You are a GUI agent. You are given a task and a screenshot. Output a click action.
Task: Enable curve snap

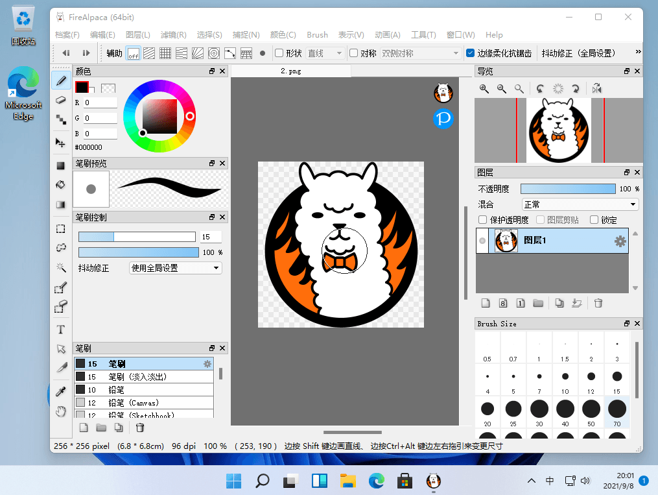coord(230,53)
